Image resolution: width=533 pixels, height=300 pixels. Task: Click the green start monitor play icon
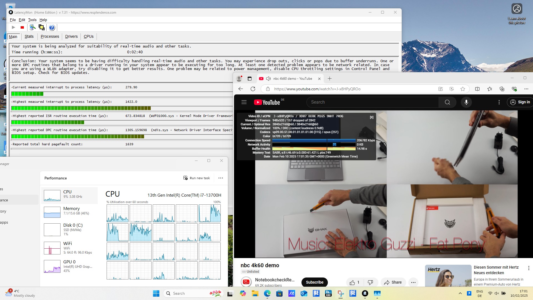tap(13, 27)
